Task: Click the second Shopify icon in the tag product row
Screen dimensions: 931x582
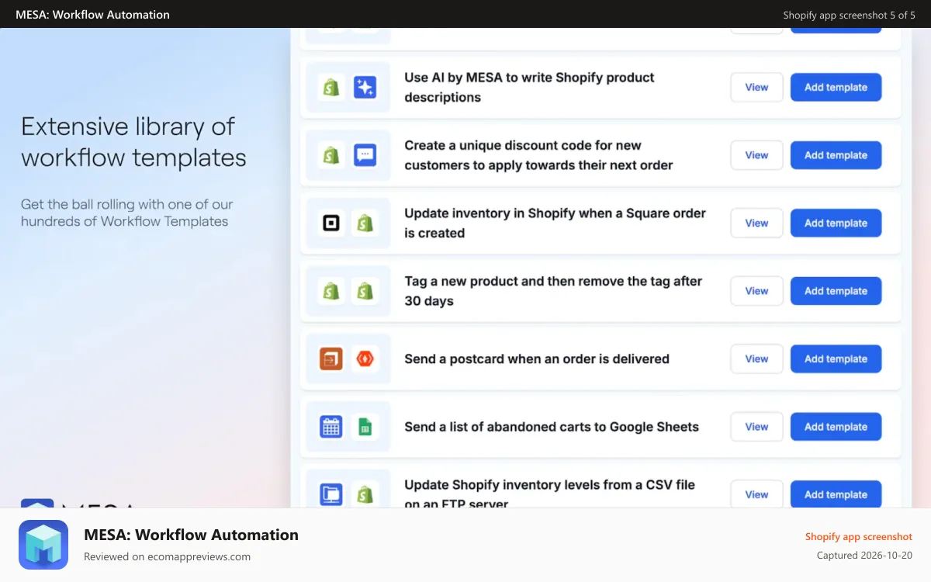Action: coord(365,291)
